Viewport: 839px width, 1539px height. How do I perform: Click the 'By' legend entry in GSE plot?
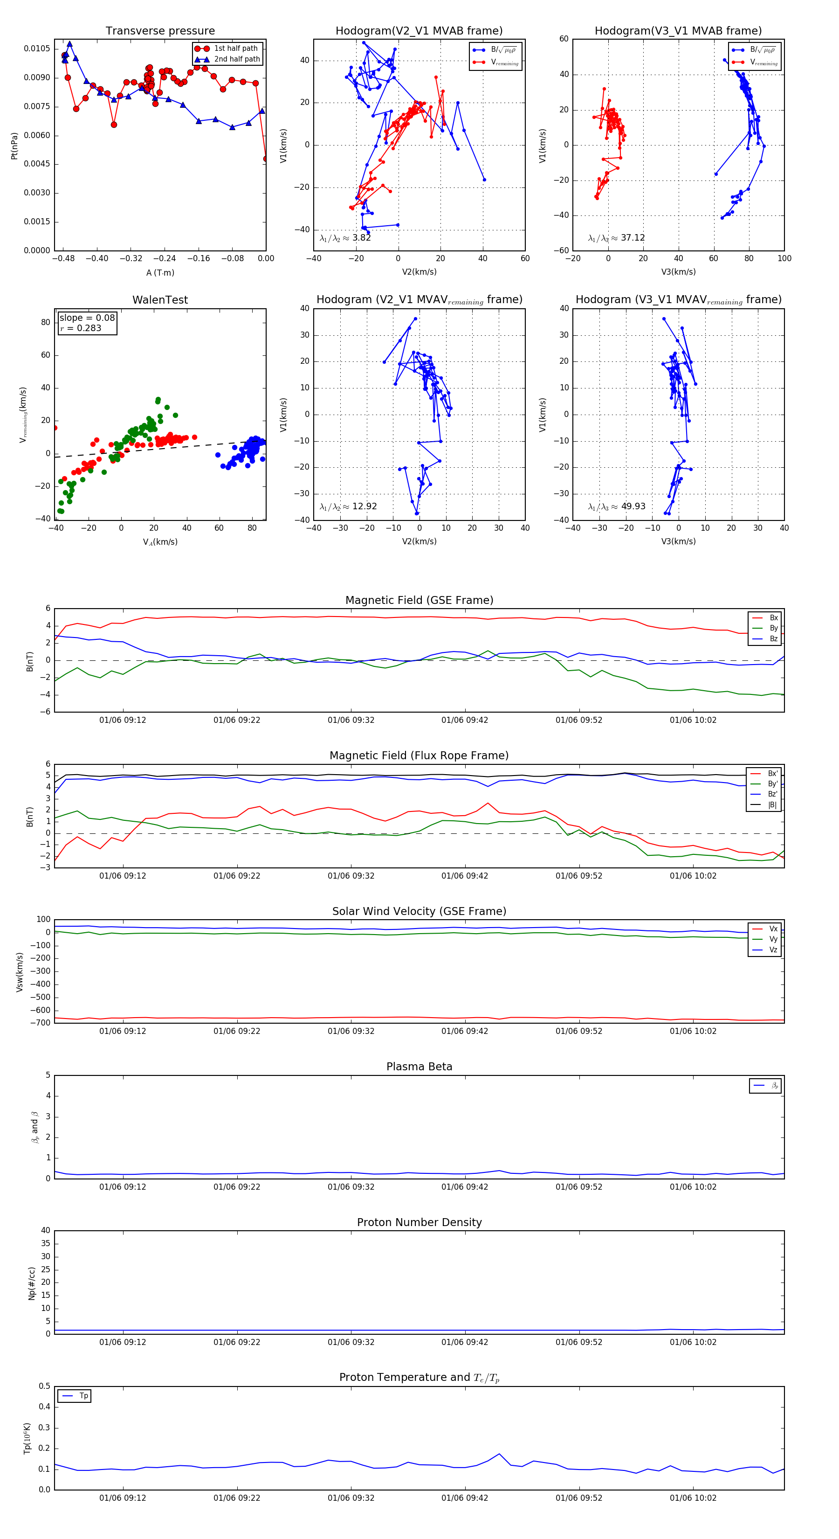(765, 628)
